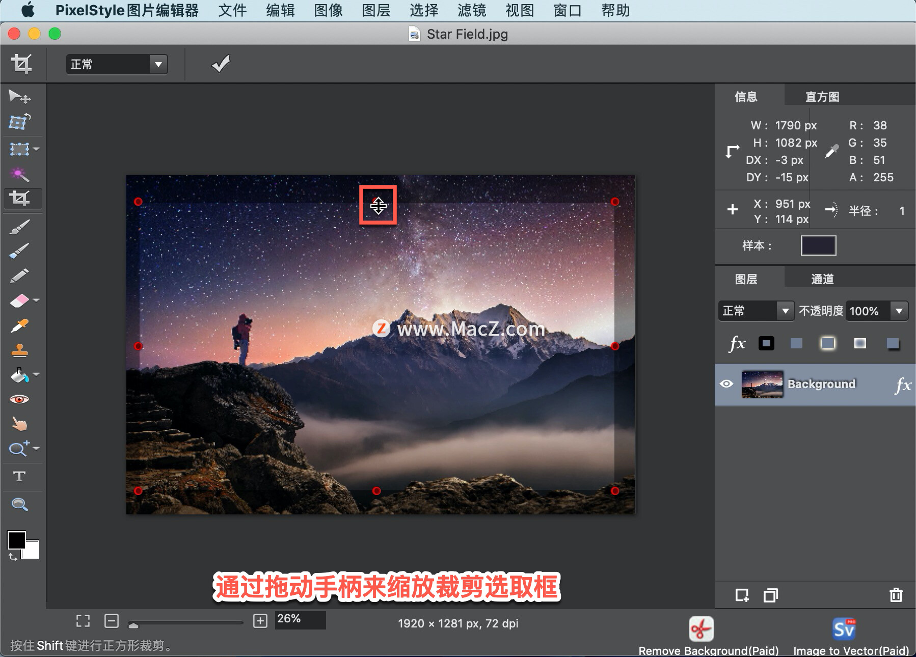
Task: Click the Background layer thumbnail
Action: (x=762, y=384)
